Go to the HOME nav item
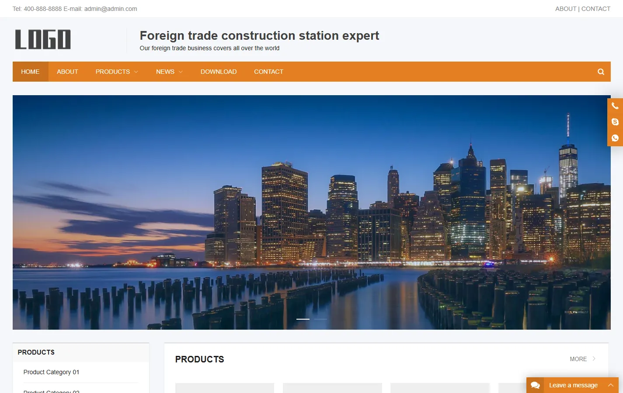The height and width of the screenshot is (393, 623). pyautogui.click(x=30, y=72)
